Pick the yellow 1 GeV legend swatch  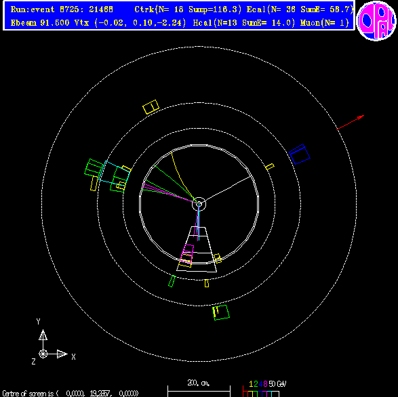tap(250, 394)
